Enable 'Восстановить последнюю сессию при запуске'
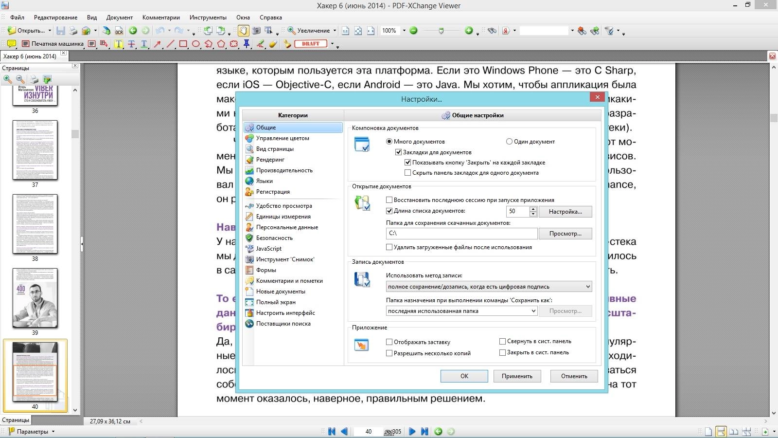 389,200
